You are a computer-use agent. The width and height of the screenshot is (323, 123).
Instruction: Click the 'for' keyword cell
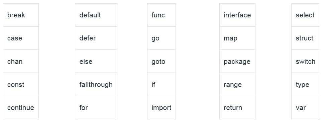tap(96, 108)
